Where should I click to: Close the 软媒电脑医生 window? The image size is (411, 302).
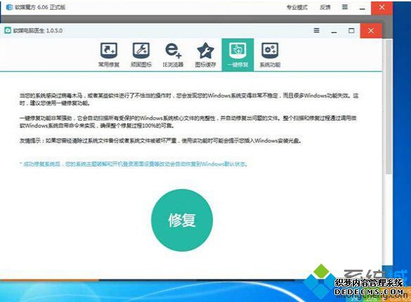tap(371, 31)
